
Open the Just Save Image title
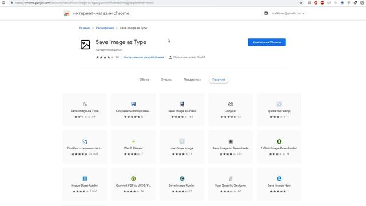pos(182,148)
